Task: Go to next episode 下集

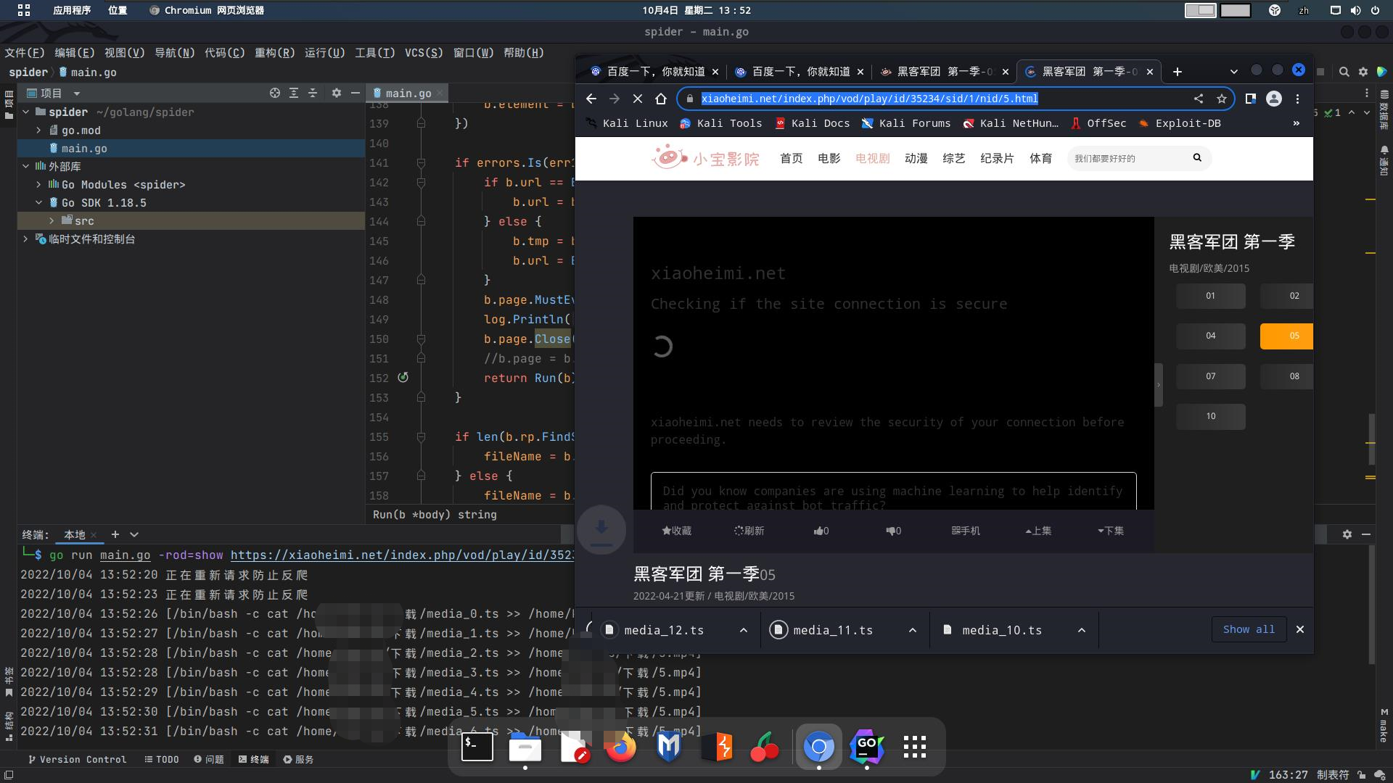Action: click(1111, 531)
